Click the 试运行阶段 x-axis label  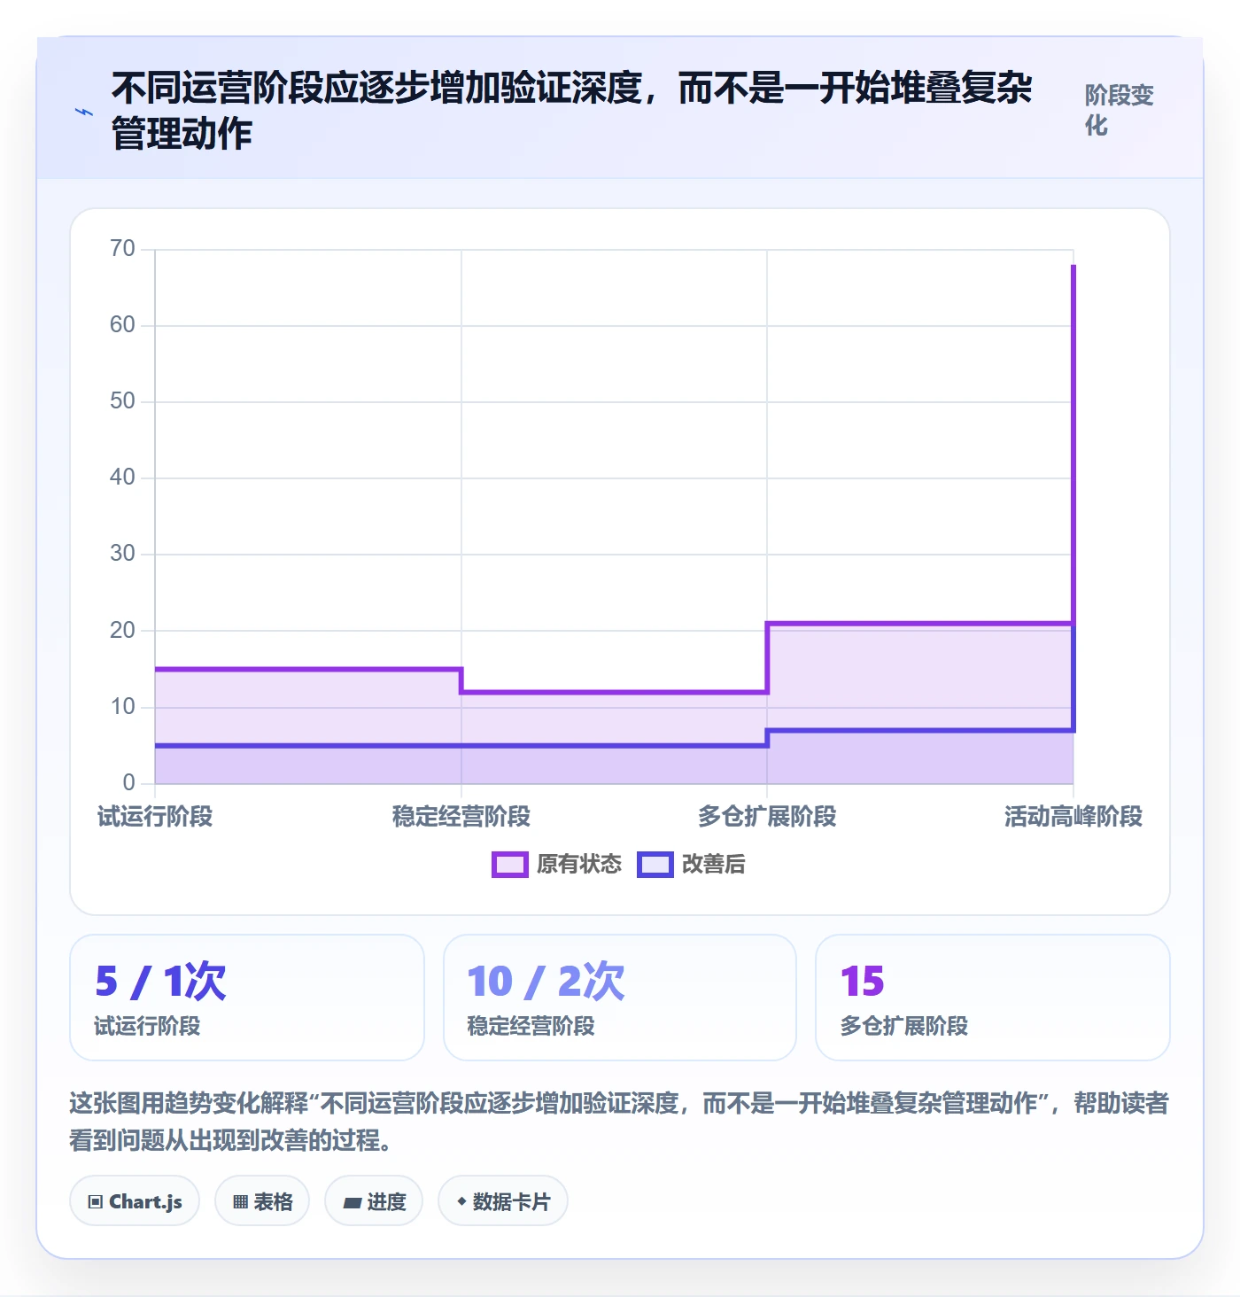click(155, 816)
